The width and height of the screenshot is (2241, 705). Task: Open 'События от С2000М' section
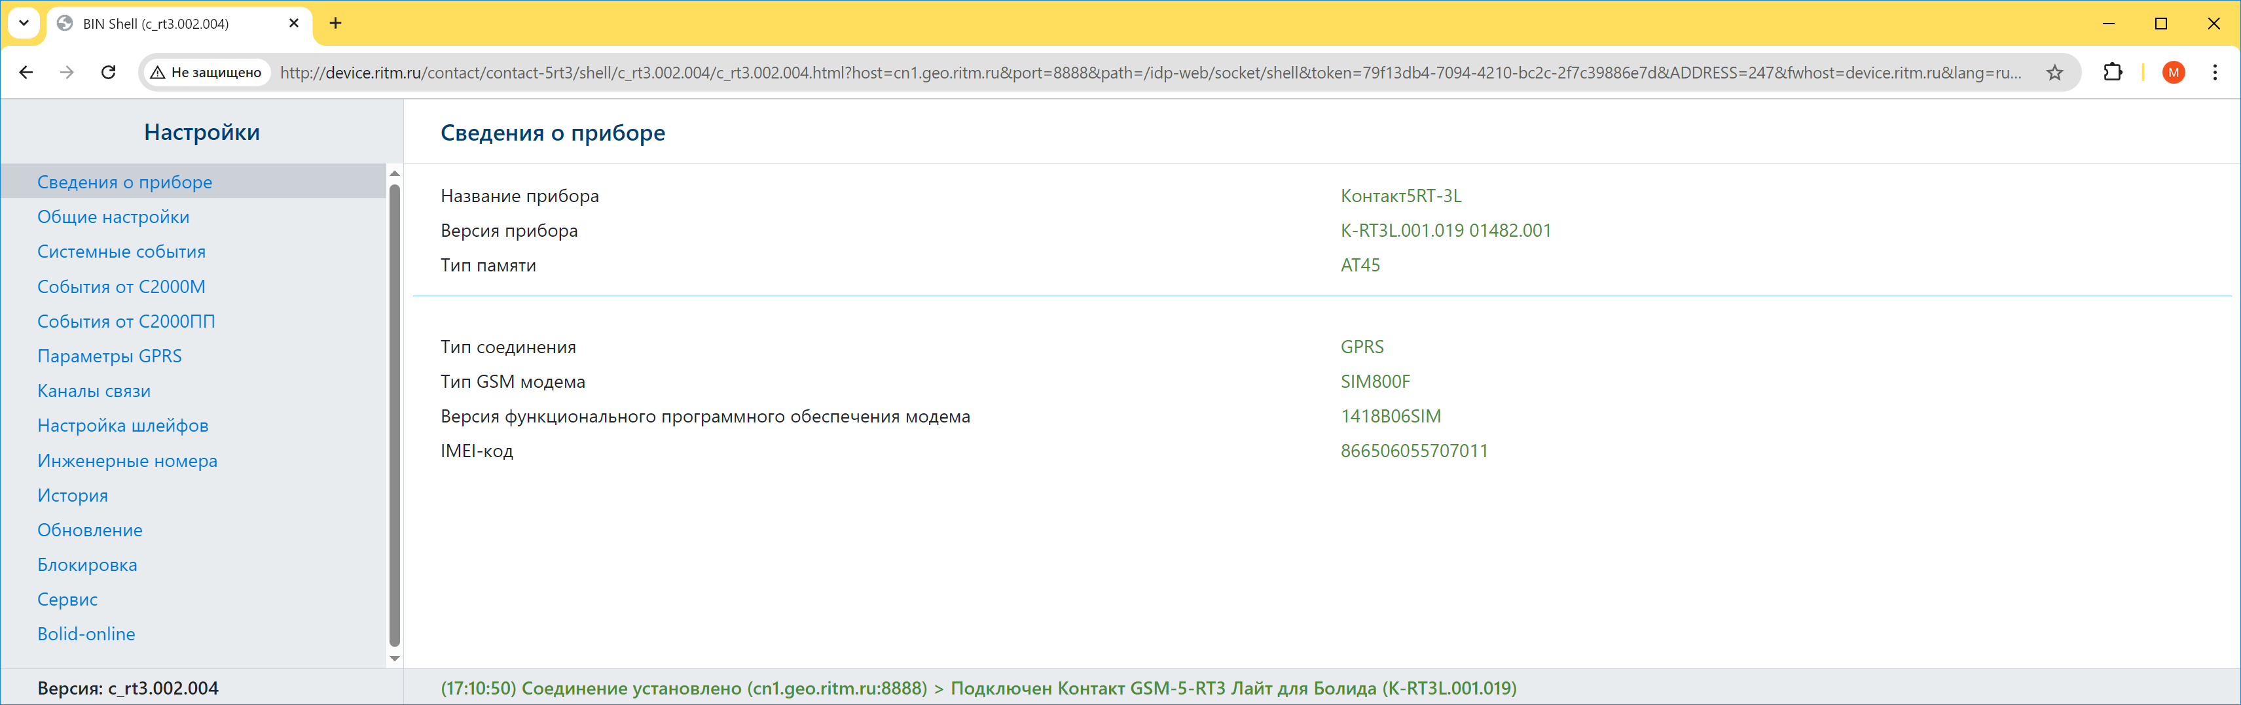click(121, 286)
